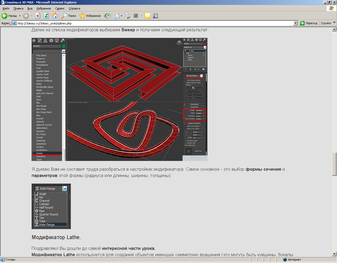Click the Переход go button

309,23
